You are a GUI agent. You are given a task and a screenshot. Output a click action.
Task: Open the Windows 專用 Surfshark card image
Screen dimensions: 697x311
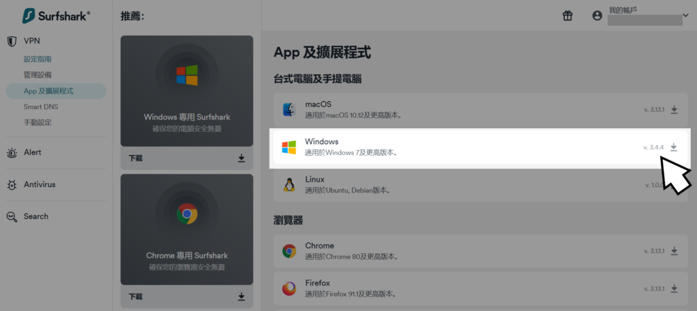(187, 91)
